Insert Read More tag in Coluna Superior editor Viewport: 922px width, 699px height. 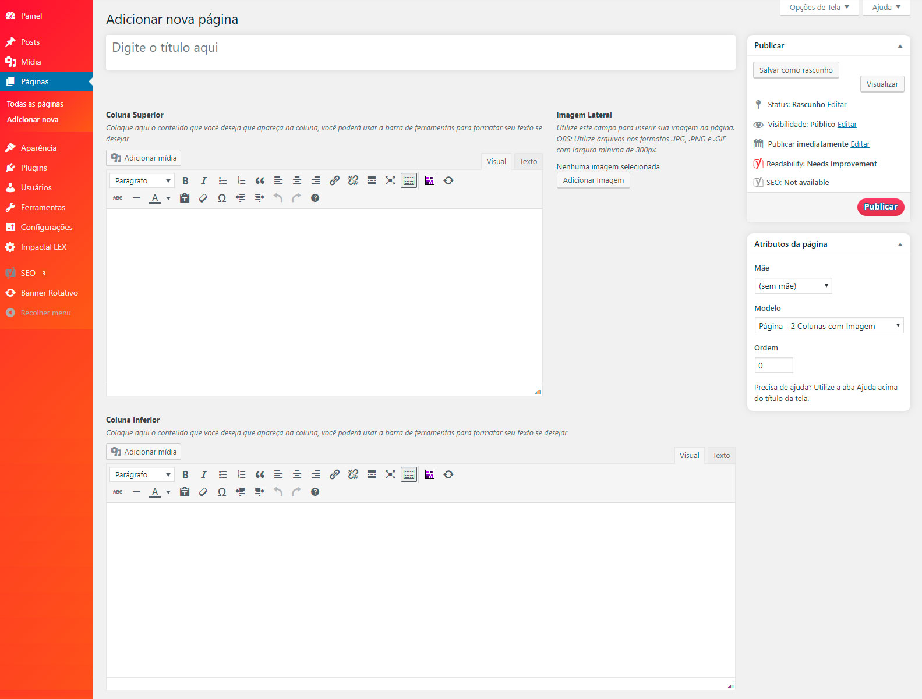click(x=372, y=180)
